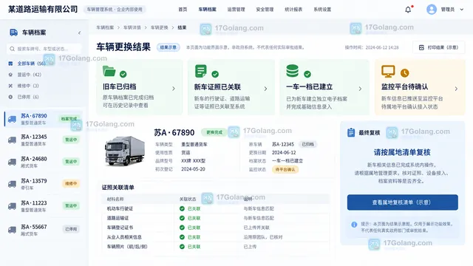Select vehicle 苏A·55667 in list
The image size is (473, 266).
pos(43,230)
